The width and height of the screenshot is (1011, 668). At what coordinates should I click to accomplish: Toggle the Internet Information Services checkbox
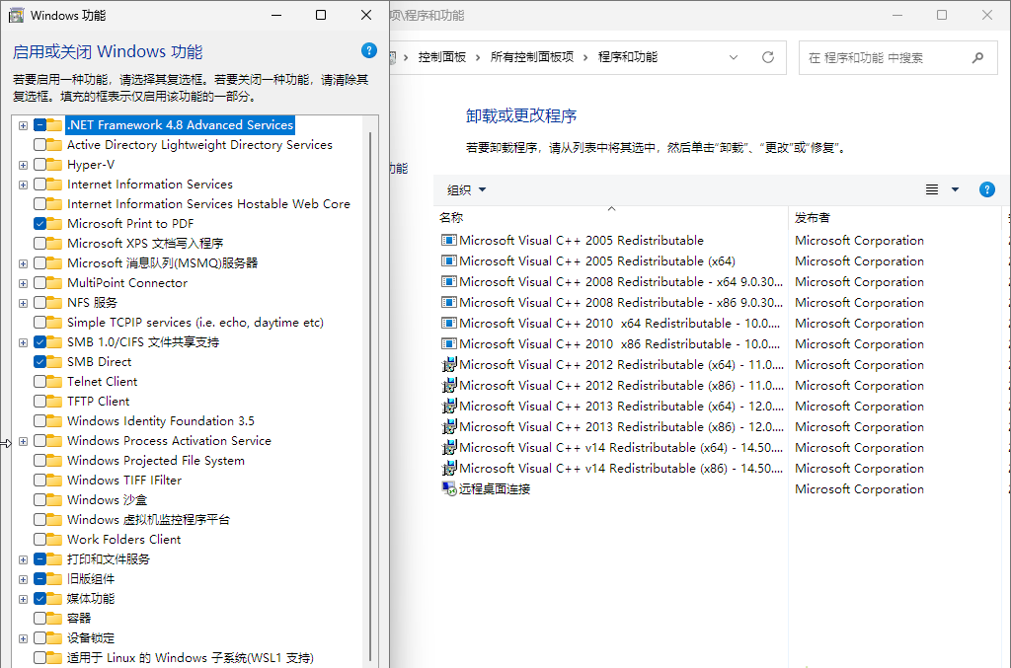click(x=39, y=185)
